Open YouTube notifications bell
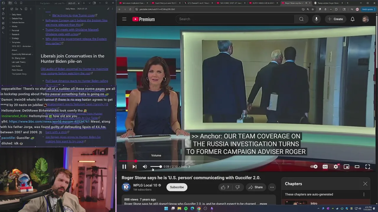 (x=353, y=19)
